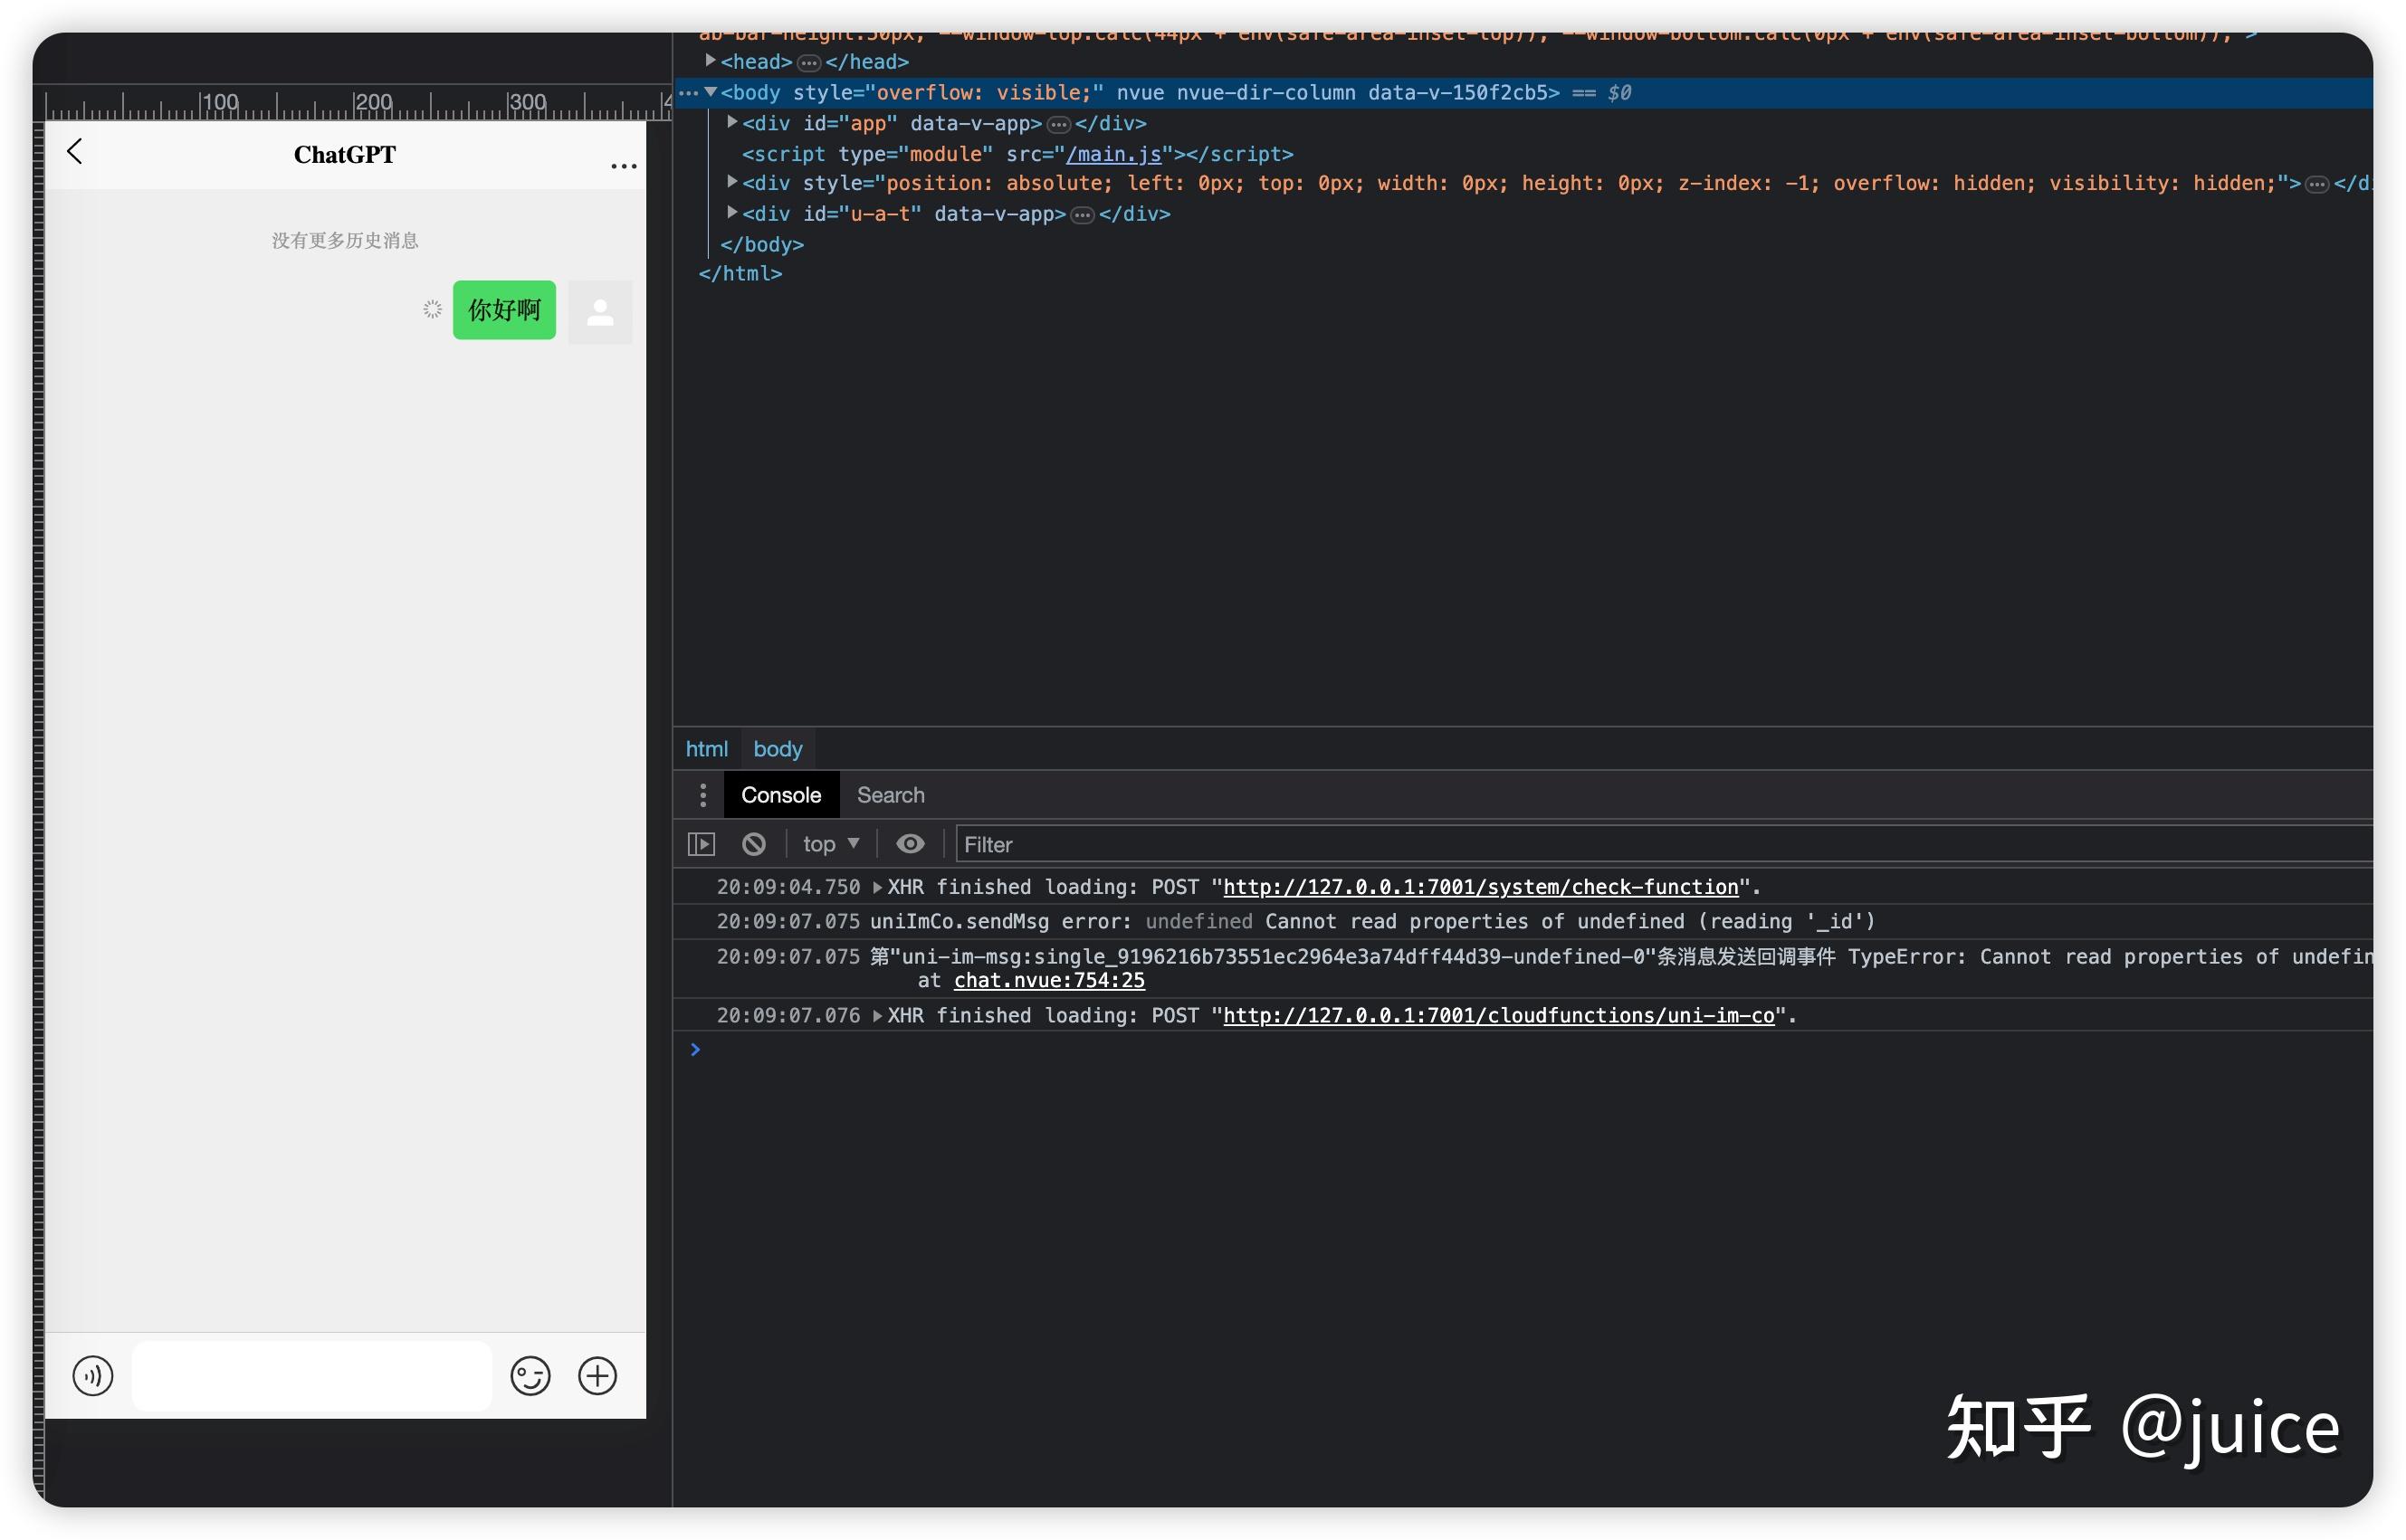Show the console sidebar
The width and height of the screenshot is (2406, 1540).
click(x=702, y=844)
